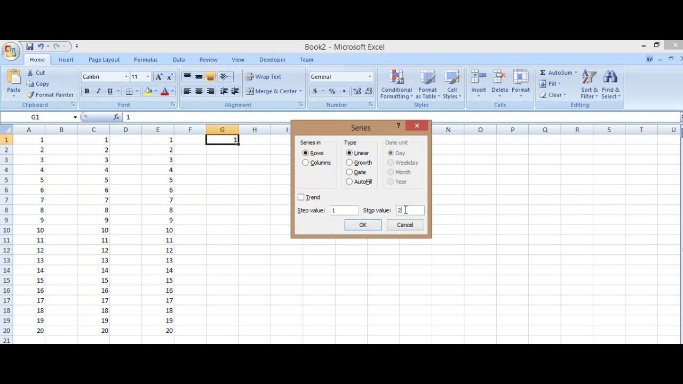Switch to Insert tab
683x384 pixels.
coord(66,60)
